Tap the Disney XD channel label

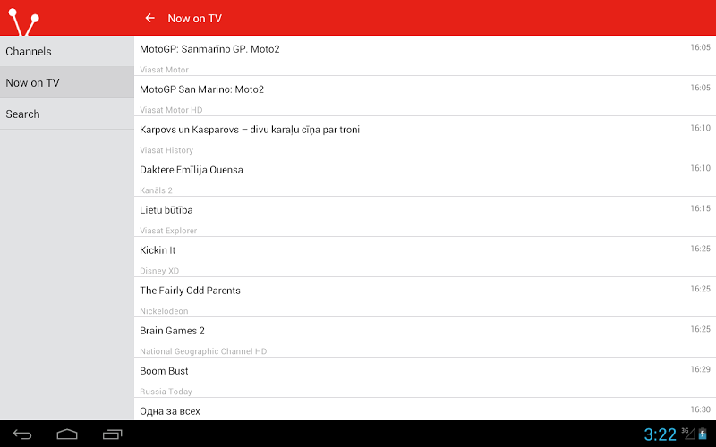pos(159,271)
